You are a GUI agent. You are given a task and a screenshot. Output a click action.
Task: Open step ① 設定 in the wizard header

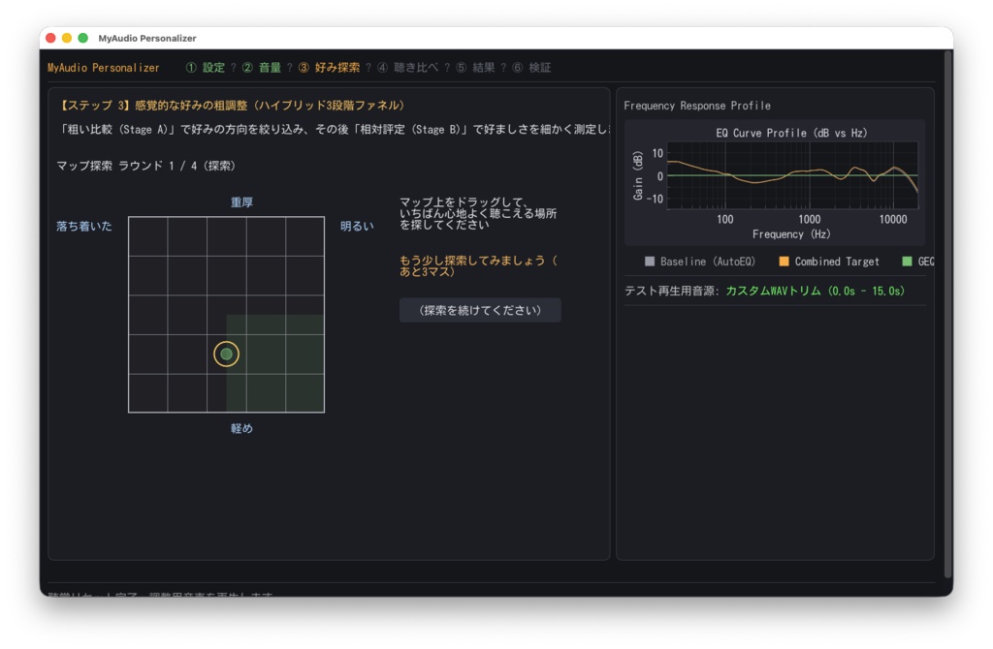click(x=206, y=68)
